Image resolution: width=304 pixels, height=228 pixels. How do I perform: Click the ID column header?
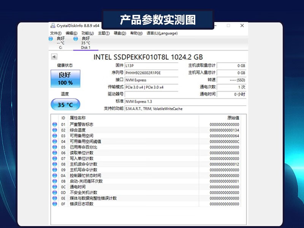click(x=63, y=118)
